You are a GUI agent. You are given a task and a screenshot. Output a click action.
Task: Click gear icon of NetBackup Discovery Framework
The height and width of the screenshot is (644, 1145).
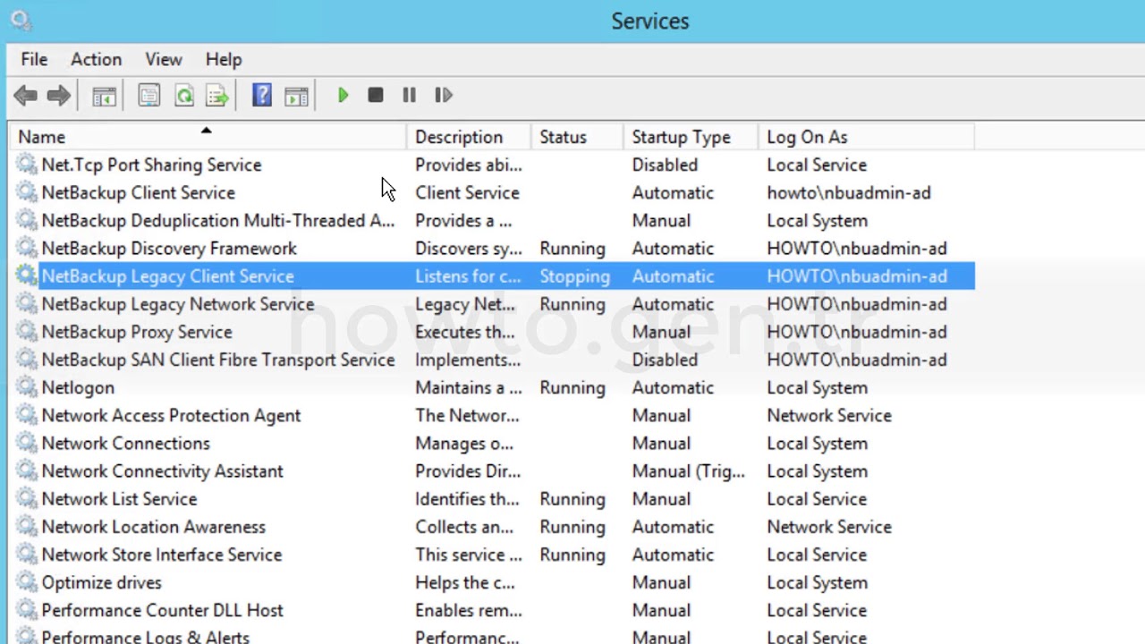(27, 248)
